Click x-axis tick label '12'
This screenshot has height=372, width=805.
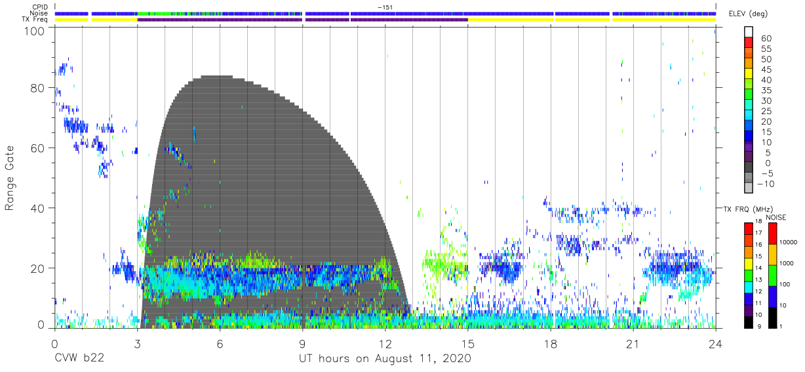click(x=385, y=343)
